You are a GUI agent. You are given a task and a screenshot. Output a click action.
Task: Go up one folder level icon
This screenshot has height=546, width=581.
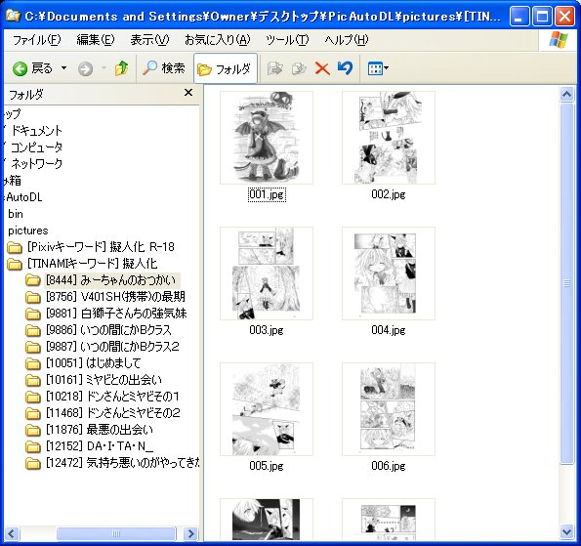coord(121,68)
